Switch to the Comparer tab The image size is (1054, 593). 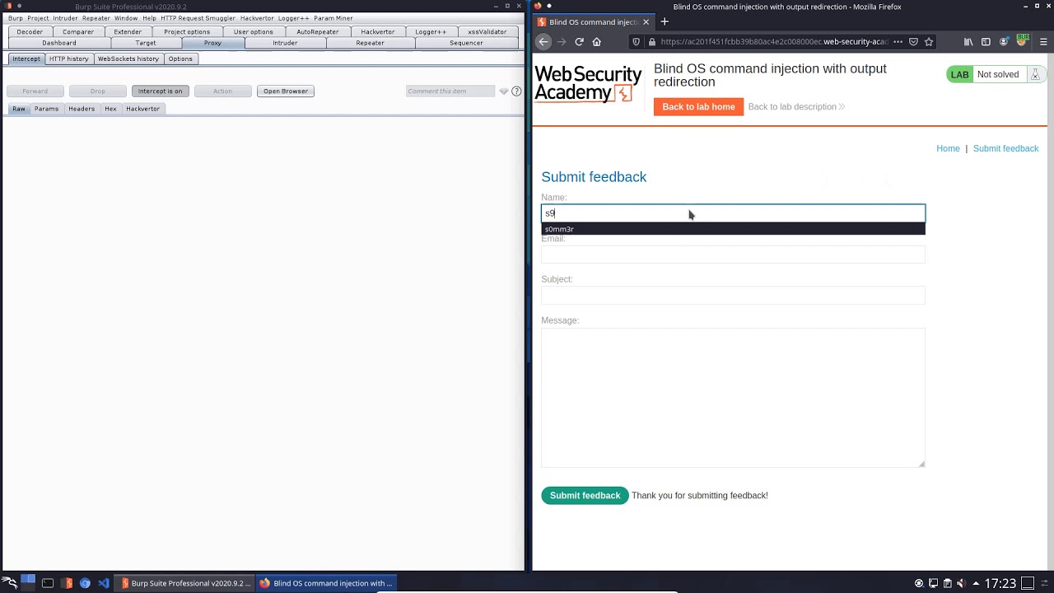pyautogui.click(x=78, y=32)
